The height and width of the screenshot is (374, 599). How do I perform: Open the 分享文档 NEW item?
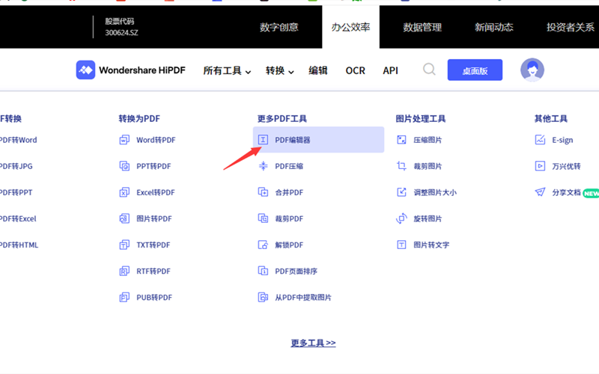[x=566, y=192]
